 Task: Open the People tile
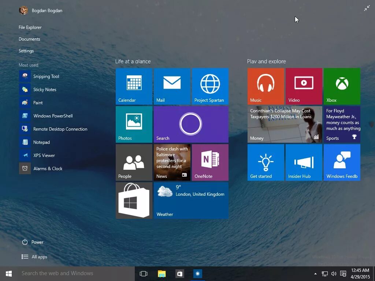[134, 162]
